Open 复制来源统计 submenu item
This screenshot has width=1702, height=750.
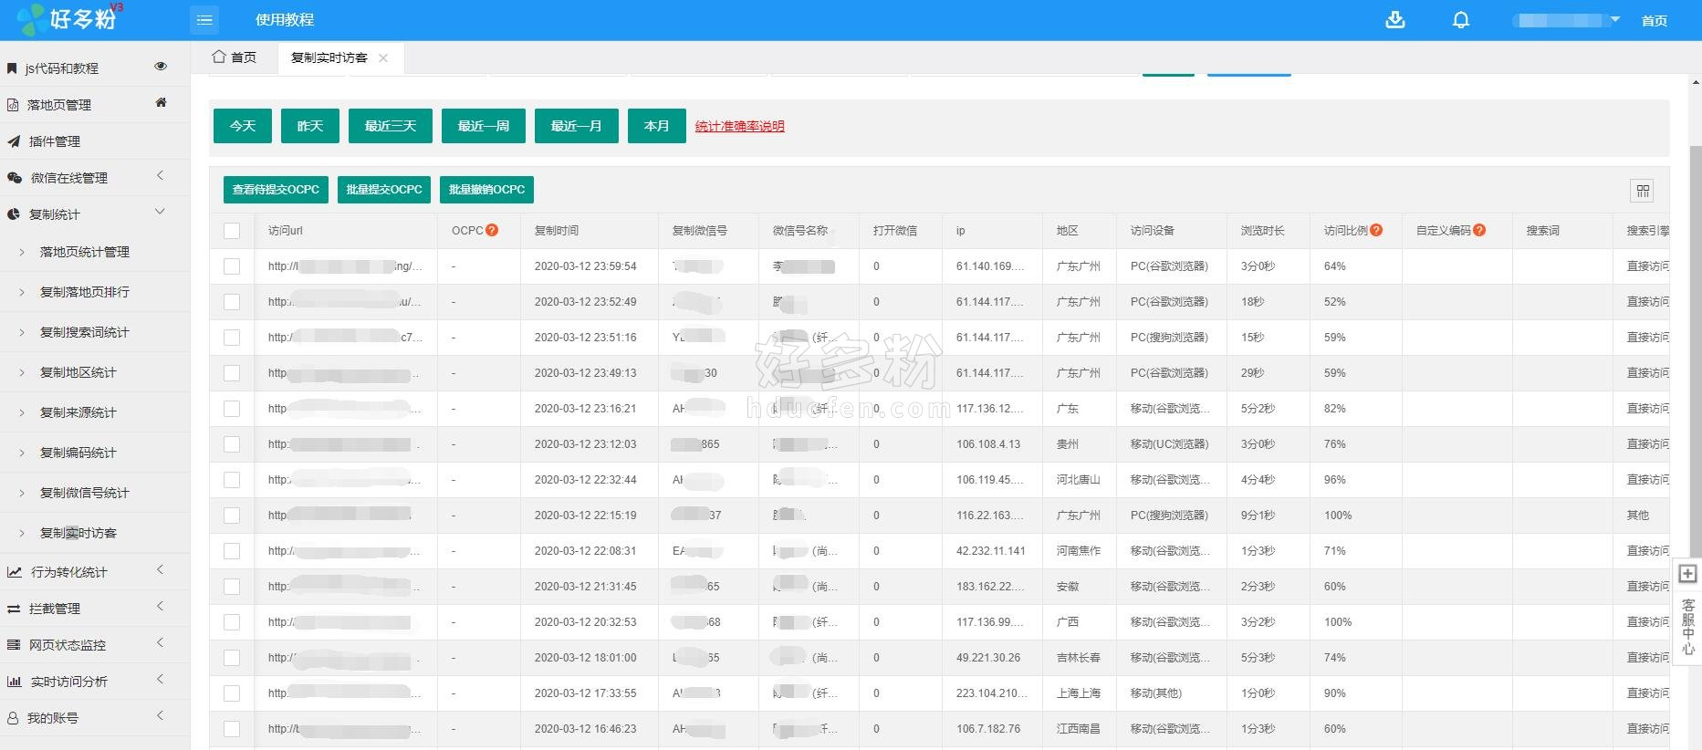78,412
